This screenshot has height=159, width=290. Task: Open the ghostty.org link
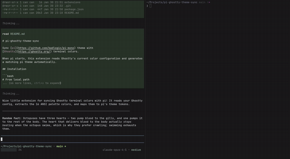click(34, 51)
